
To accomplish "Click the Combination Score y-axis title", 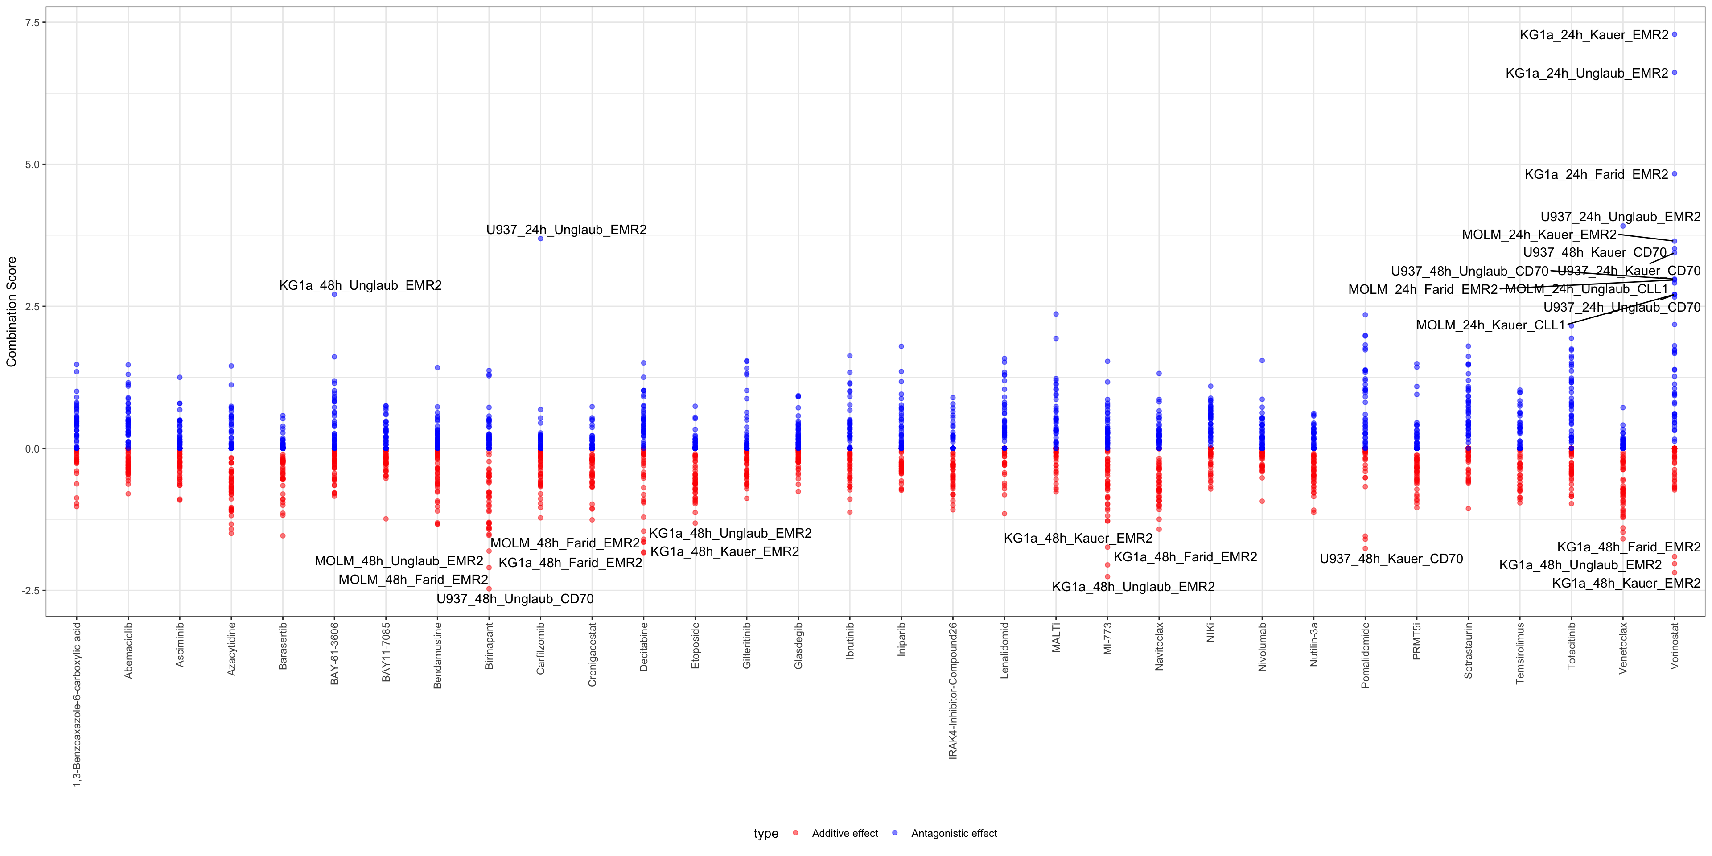I will pos(11,311).
